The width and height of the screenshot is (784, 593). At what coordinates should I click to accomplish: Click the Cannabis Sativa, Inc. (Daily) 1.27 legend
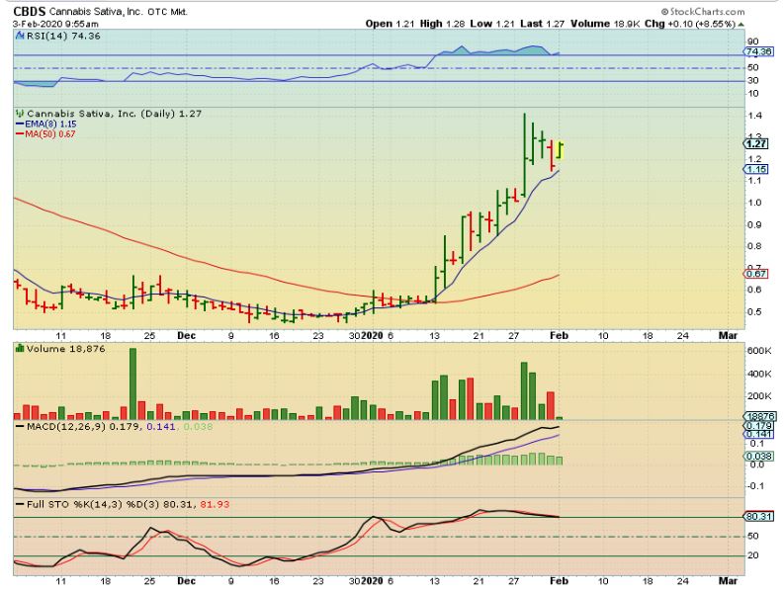[x=114, y=114]
